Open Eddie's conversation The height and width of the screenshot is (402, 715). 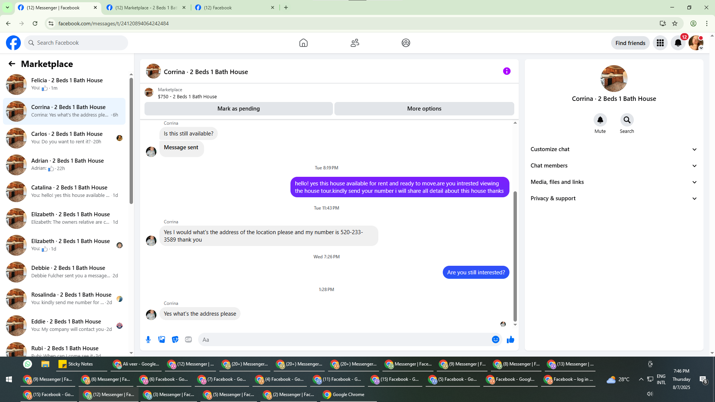[x=64, y=325]
